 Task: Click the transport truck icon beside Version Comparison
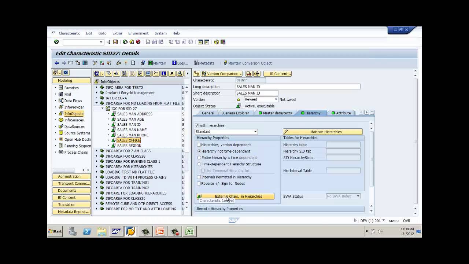pos(249,74)
